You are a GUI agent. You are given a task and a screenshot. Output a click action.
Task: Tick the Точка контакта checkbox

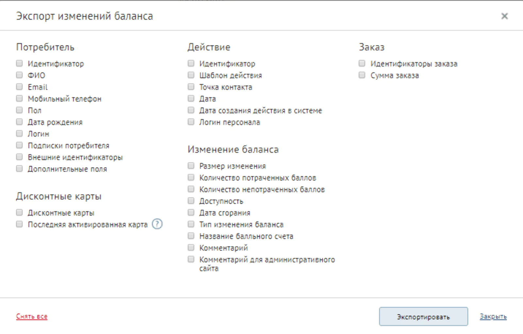tap(191, 87)
